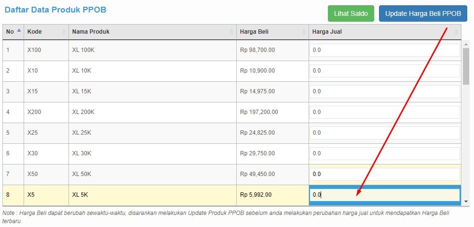Image resolution: width=474 pixels, height=227 pixels.
Task: Select the XL 5K product row
Action: 232,195
